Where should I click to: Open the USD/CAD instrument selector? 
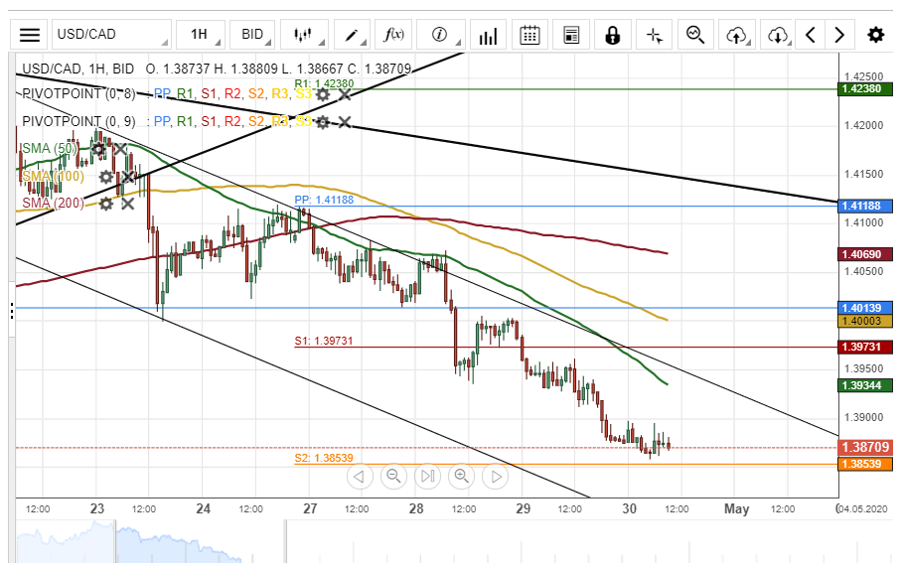[111, 35]
